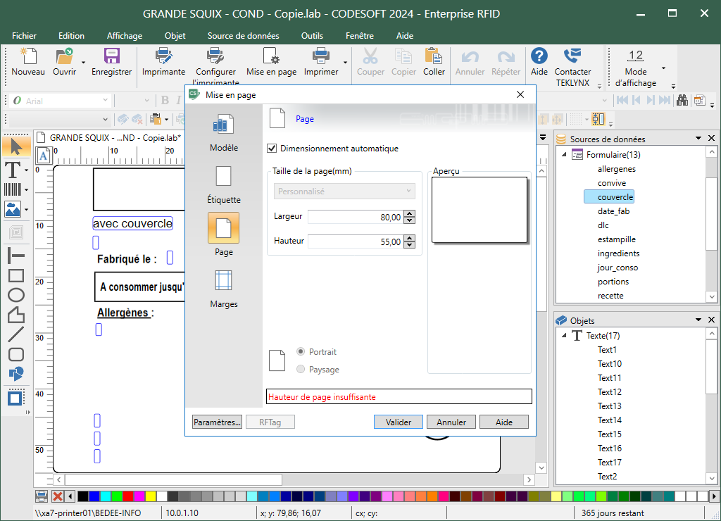Select the Text tool
This screenshot has height=521, width=721.
13,169
